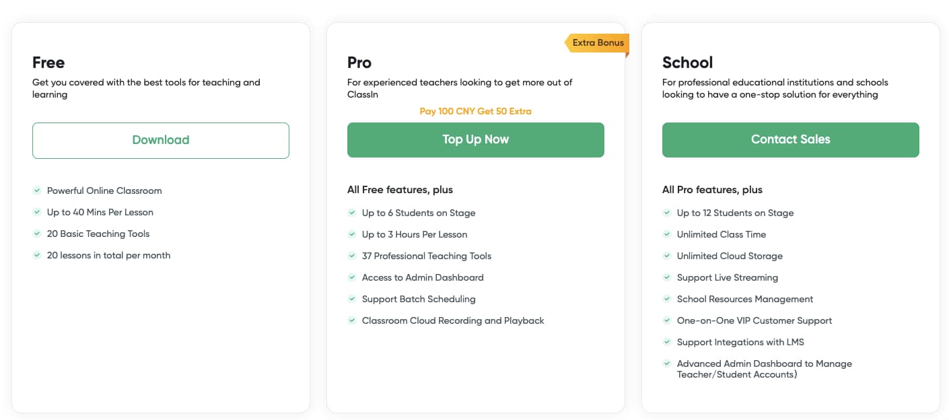Click the checkmark next to One-on-One VIP Customer Support
Viewport: 949px width, 420px height.
pos(667,320)
